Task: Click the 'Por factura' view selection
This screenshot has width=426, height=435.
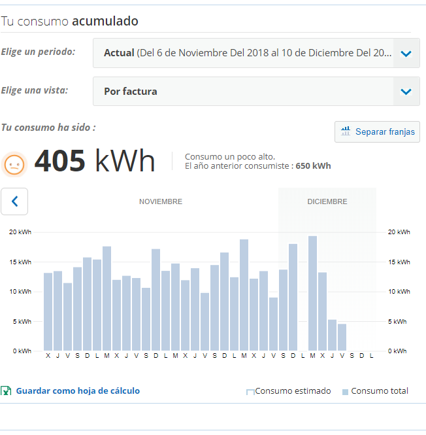Action: [131, 92]
